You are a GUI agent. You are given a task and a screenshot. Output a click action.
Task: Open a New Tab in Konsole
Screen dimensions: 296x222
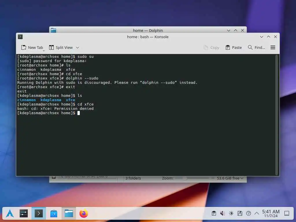(x=32, y=48)
